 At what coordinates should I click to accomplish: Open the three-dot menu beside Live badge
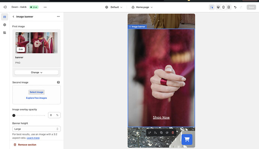45,7
